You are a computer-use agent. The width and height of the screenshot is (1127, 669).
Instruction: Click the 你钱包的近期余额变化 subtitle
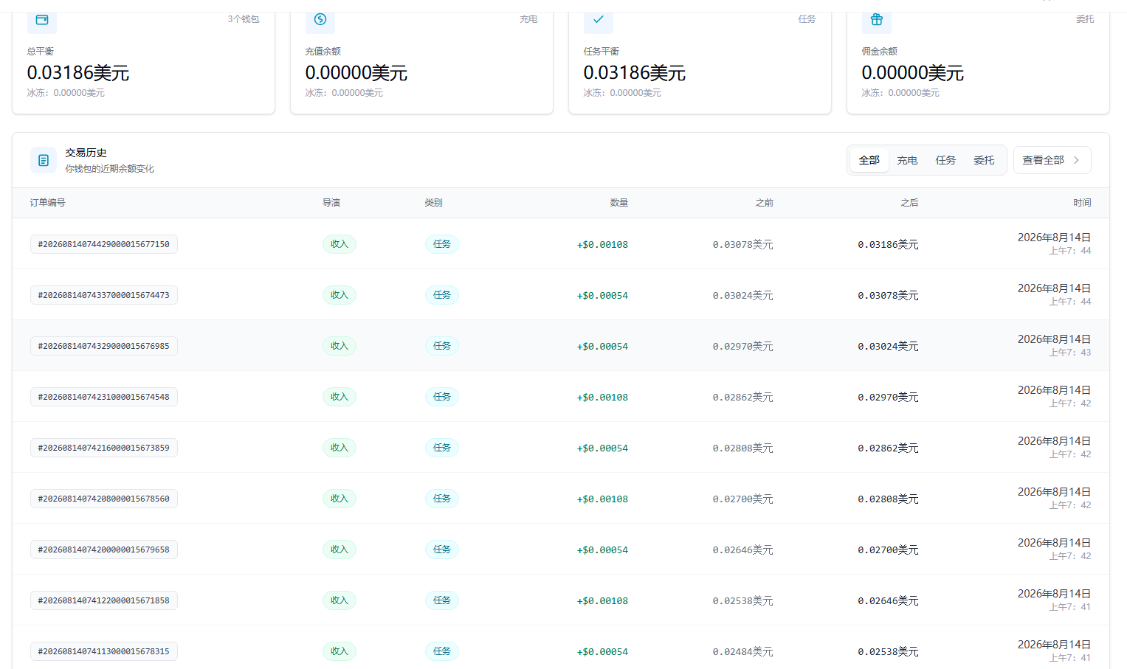(109, 169)
